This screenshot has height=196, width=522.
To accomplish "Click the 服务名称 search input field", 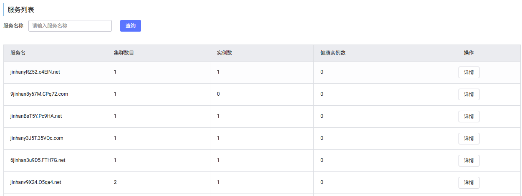I will (x=70, y=26).
